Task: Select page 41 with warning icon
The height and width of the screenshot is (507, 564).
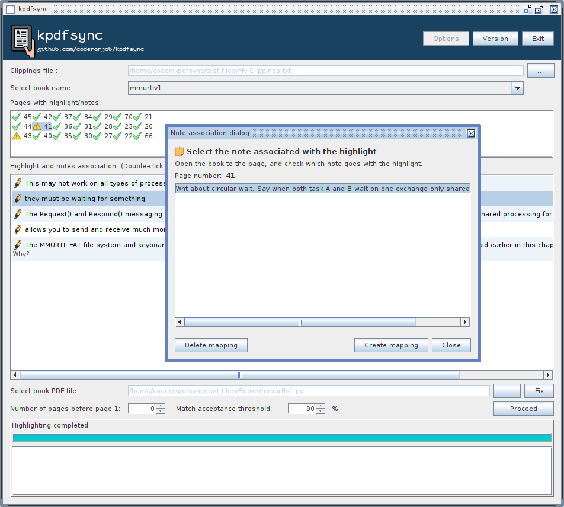Action: [42, 126]
